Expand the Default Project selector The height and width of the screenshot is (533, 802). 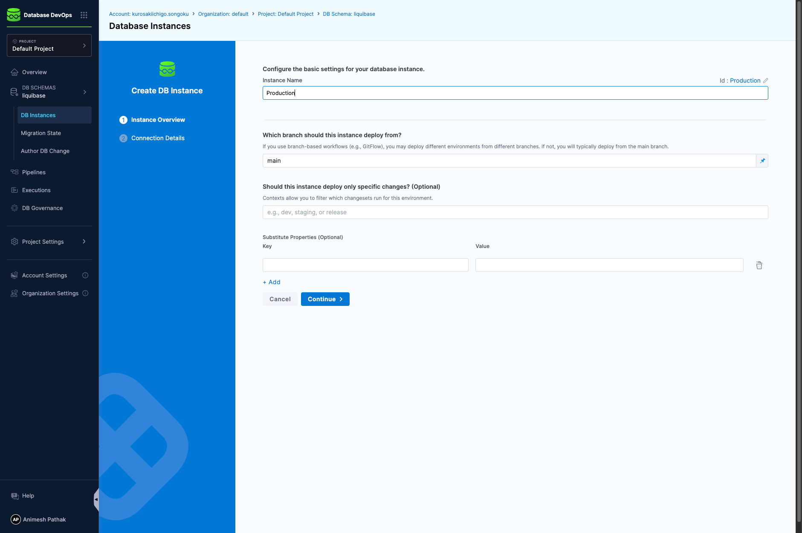pyautogui.click(x=49, y=45)
